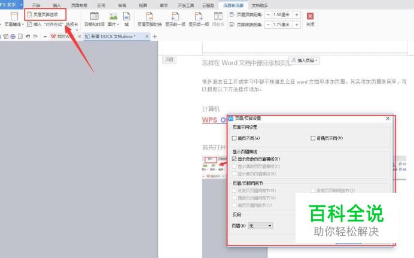The height and width of the screenshot is (258, 414).
Task: Insert an alignment tab via 插入对齐方式选项卡
Action: tap(53, 25)
